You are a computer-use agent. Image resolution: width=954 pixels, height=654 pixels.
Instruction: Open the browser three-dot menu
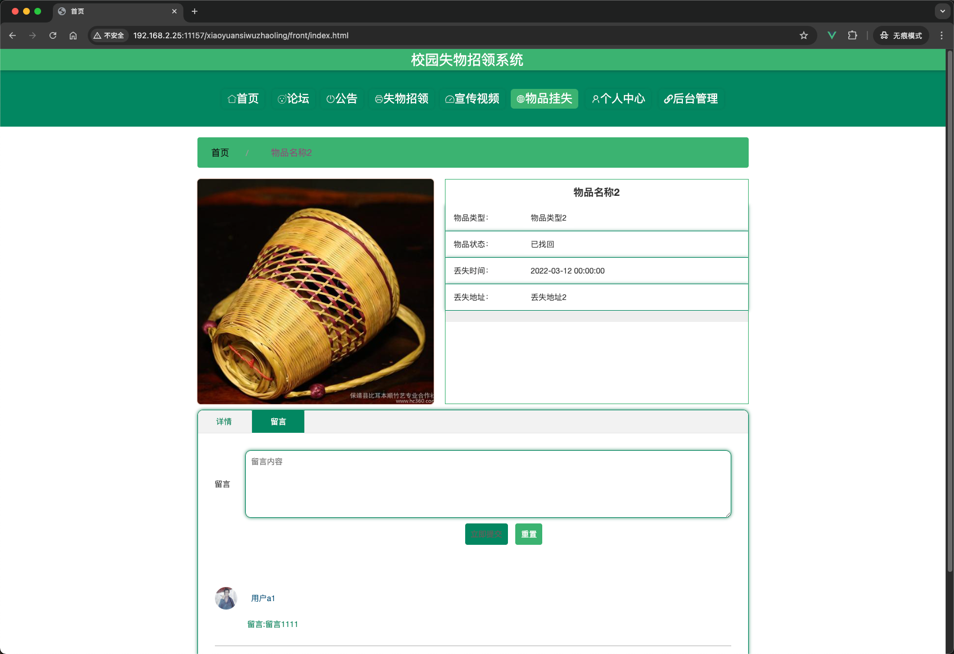(x=942, y=35)
